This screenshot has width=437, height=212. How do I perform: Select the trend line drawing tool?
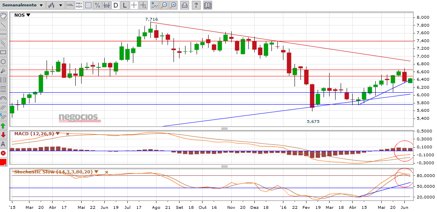point(3,25)
